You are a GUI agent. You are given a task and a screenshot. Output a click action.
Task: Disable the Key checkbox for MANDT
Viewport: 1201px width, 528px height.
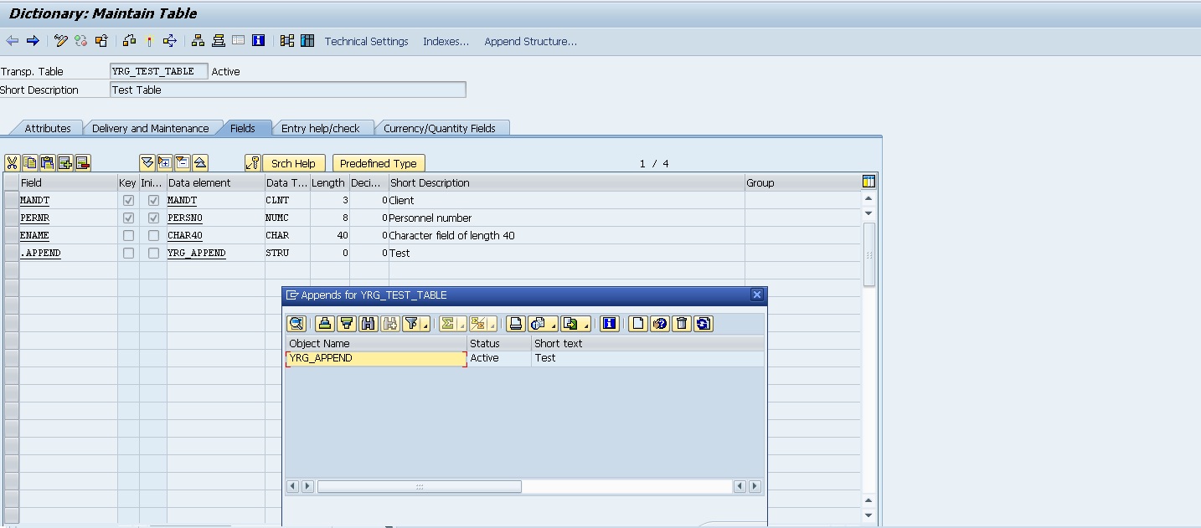(128, 200)
